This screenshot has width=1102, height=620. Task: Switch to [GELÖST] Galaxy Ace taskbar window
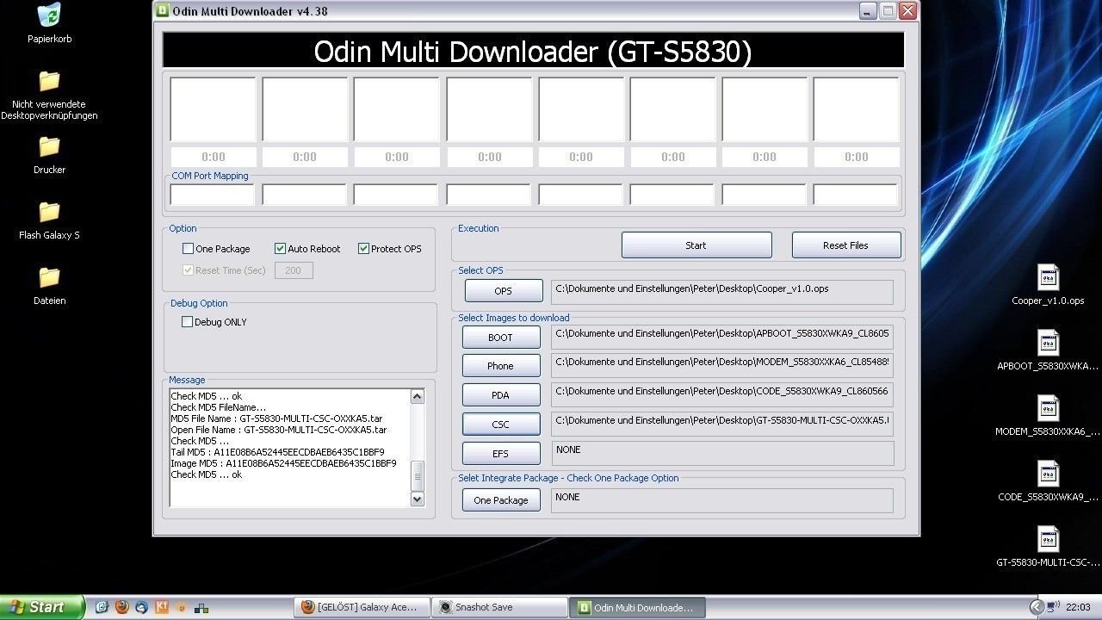(360, 607)
